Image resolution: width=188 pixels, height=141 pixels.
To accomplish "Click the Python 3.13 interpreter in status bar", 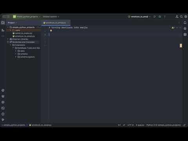I will tap(164, 125).
